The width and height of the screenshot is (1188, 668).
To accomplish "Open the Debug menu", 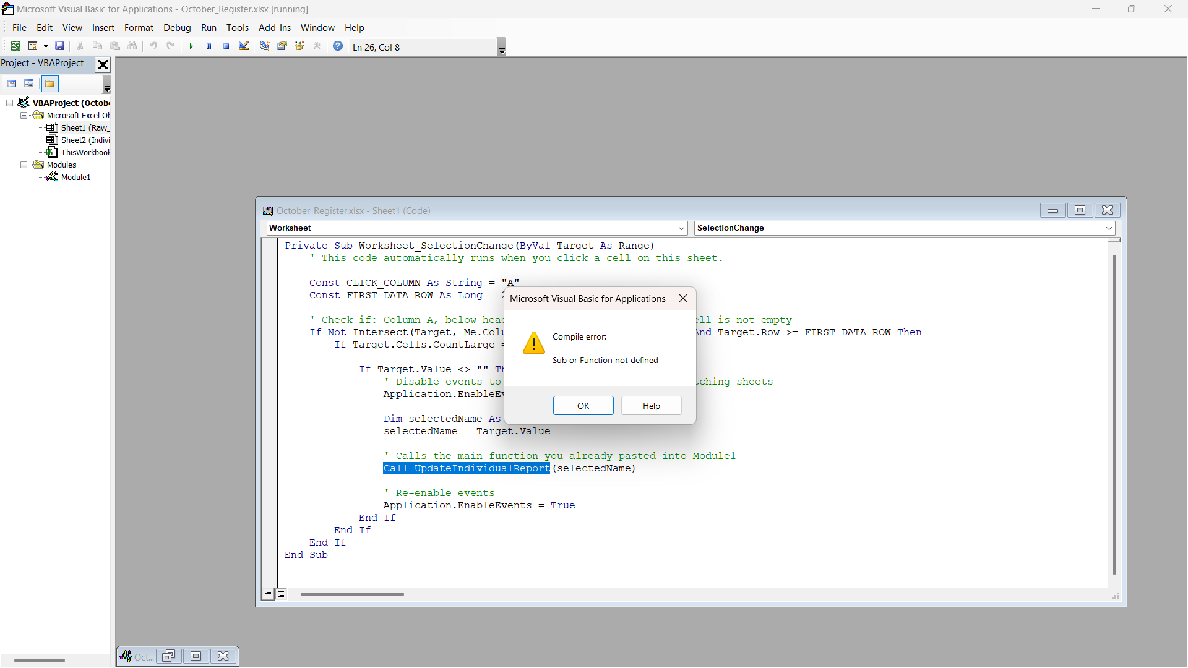I will click(x=177, y=28).
